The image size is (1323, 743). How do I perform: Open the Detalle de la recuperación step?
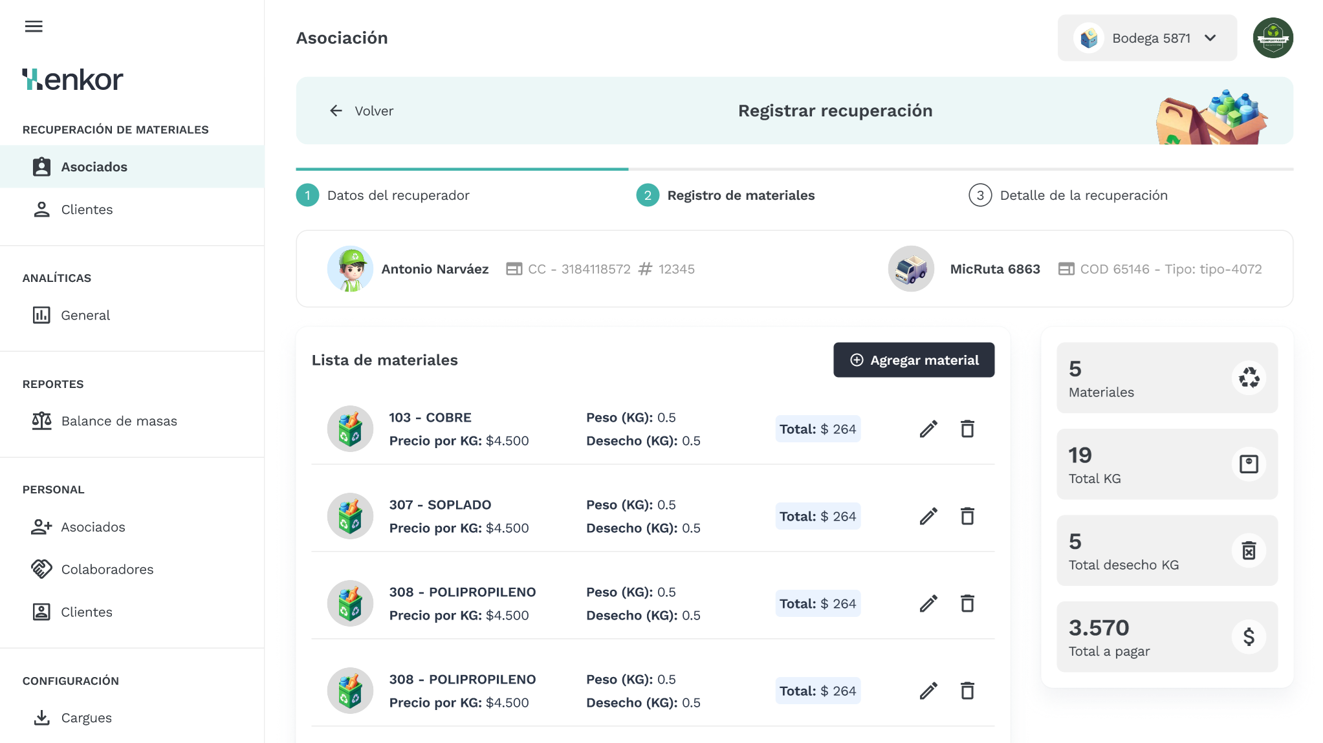click(x=1083, y=195)
